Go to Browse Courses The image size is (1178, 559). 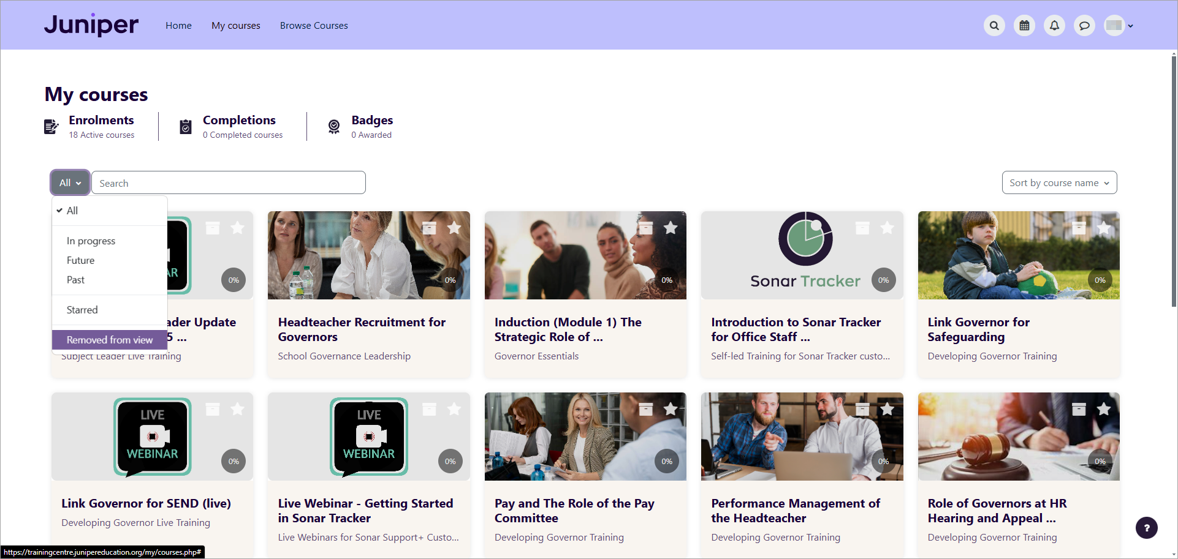point(314,26)
